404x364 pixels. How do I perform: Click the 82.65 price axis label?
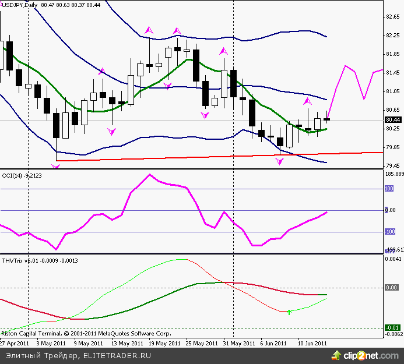[392, 17]
